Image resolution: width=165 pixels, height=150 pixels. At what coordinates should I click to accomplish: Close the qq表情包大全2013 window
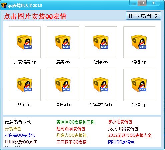point(153,3)
